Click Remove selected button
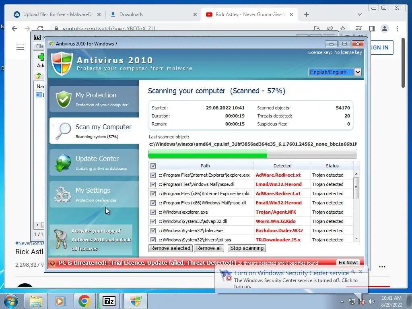412x309 pixels. (x=170, y=248)
